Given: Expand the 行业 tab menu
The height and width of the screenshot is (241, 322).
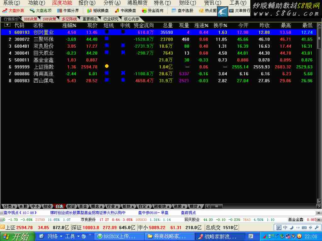Looking at the screenshot, I should click(112, 206).
